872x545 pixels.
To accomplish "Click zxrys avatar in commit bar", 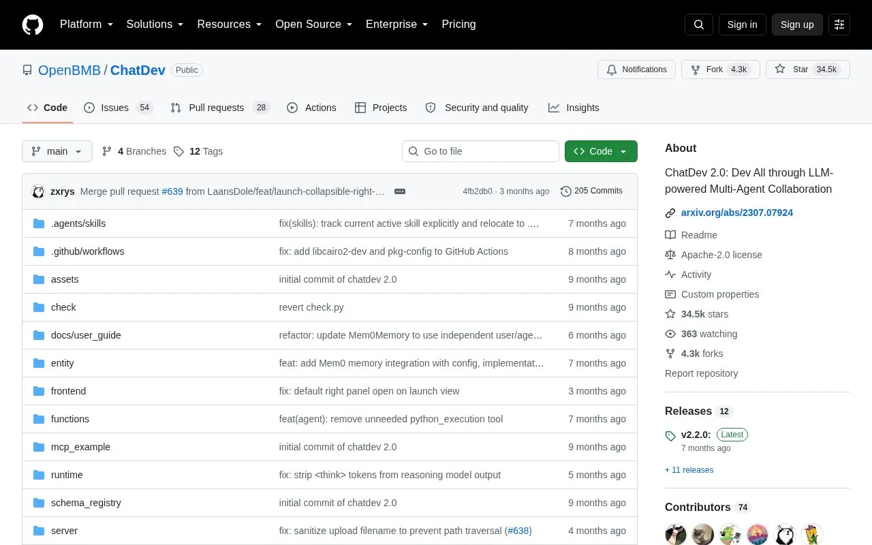I will (38, 191).
